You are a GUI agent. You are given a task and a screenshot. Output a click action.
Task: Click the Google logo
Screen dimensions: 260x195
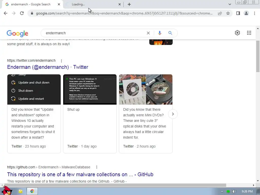pos(18,34)
